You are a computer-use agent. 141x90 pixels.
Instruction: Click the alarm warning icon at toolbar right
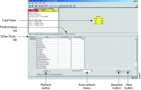click(x=137, y=6)
